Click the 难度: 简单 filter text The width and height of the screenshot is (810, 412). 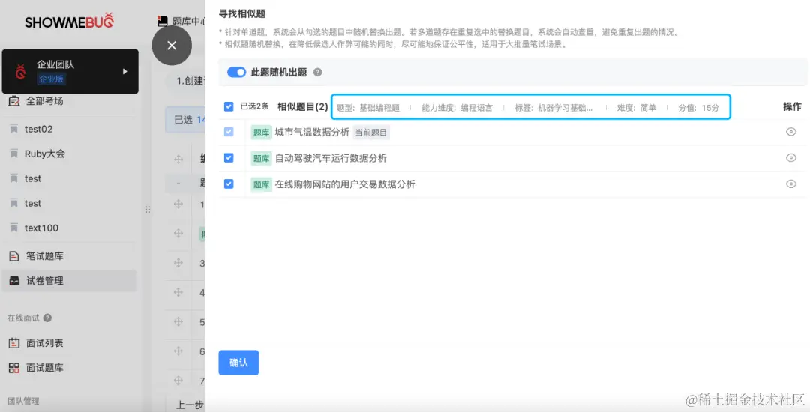[x=637, y=108]
